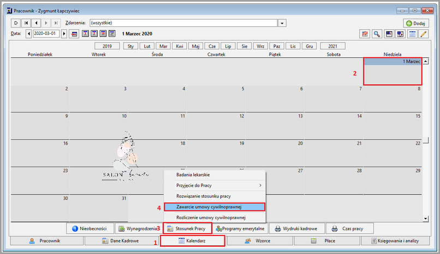This screenshot has height=254, width=440.
Task: Switch to the Kalendarz tab
Action: [192, 241]
